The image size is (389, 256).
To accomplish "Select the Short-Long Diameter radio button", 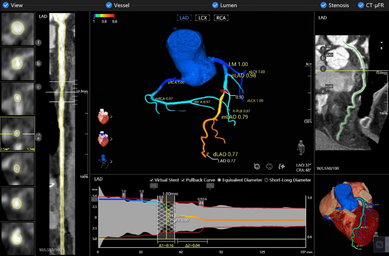I will 266,180.
